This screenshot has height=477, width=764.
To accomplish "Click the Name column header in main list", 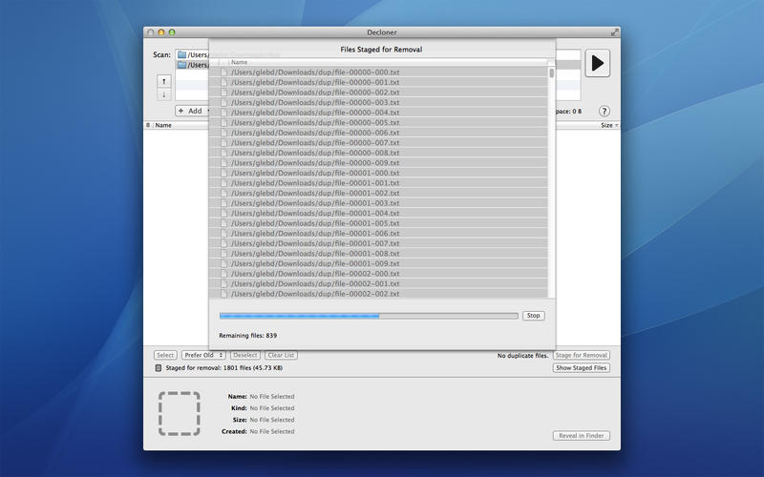I will [x=163, y=125].
